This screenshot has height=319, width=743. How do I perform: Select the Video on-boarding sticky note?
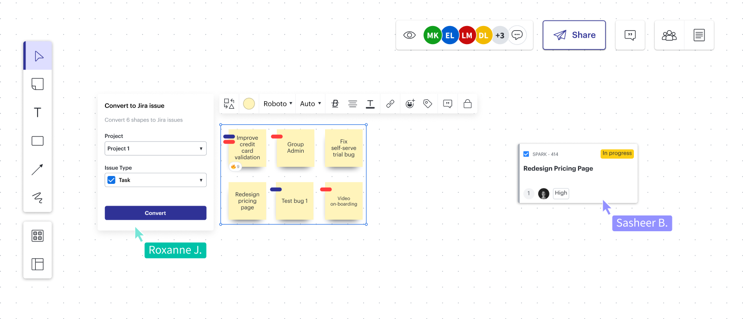(344, 201)
